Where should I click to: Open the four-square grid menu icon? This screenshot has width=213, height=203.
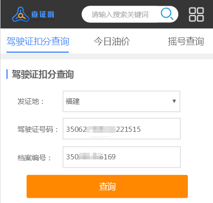[x=196, y=14]
